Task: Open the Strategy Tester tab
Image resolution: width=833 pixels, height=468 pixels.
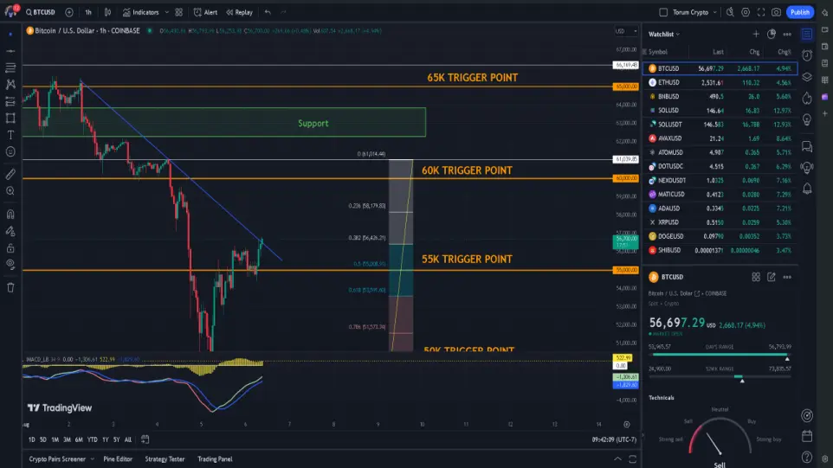Action: 165,459
